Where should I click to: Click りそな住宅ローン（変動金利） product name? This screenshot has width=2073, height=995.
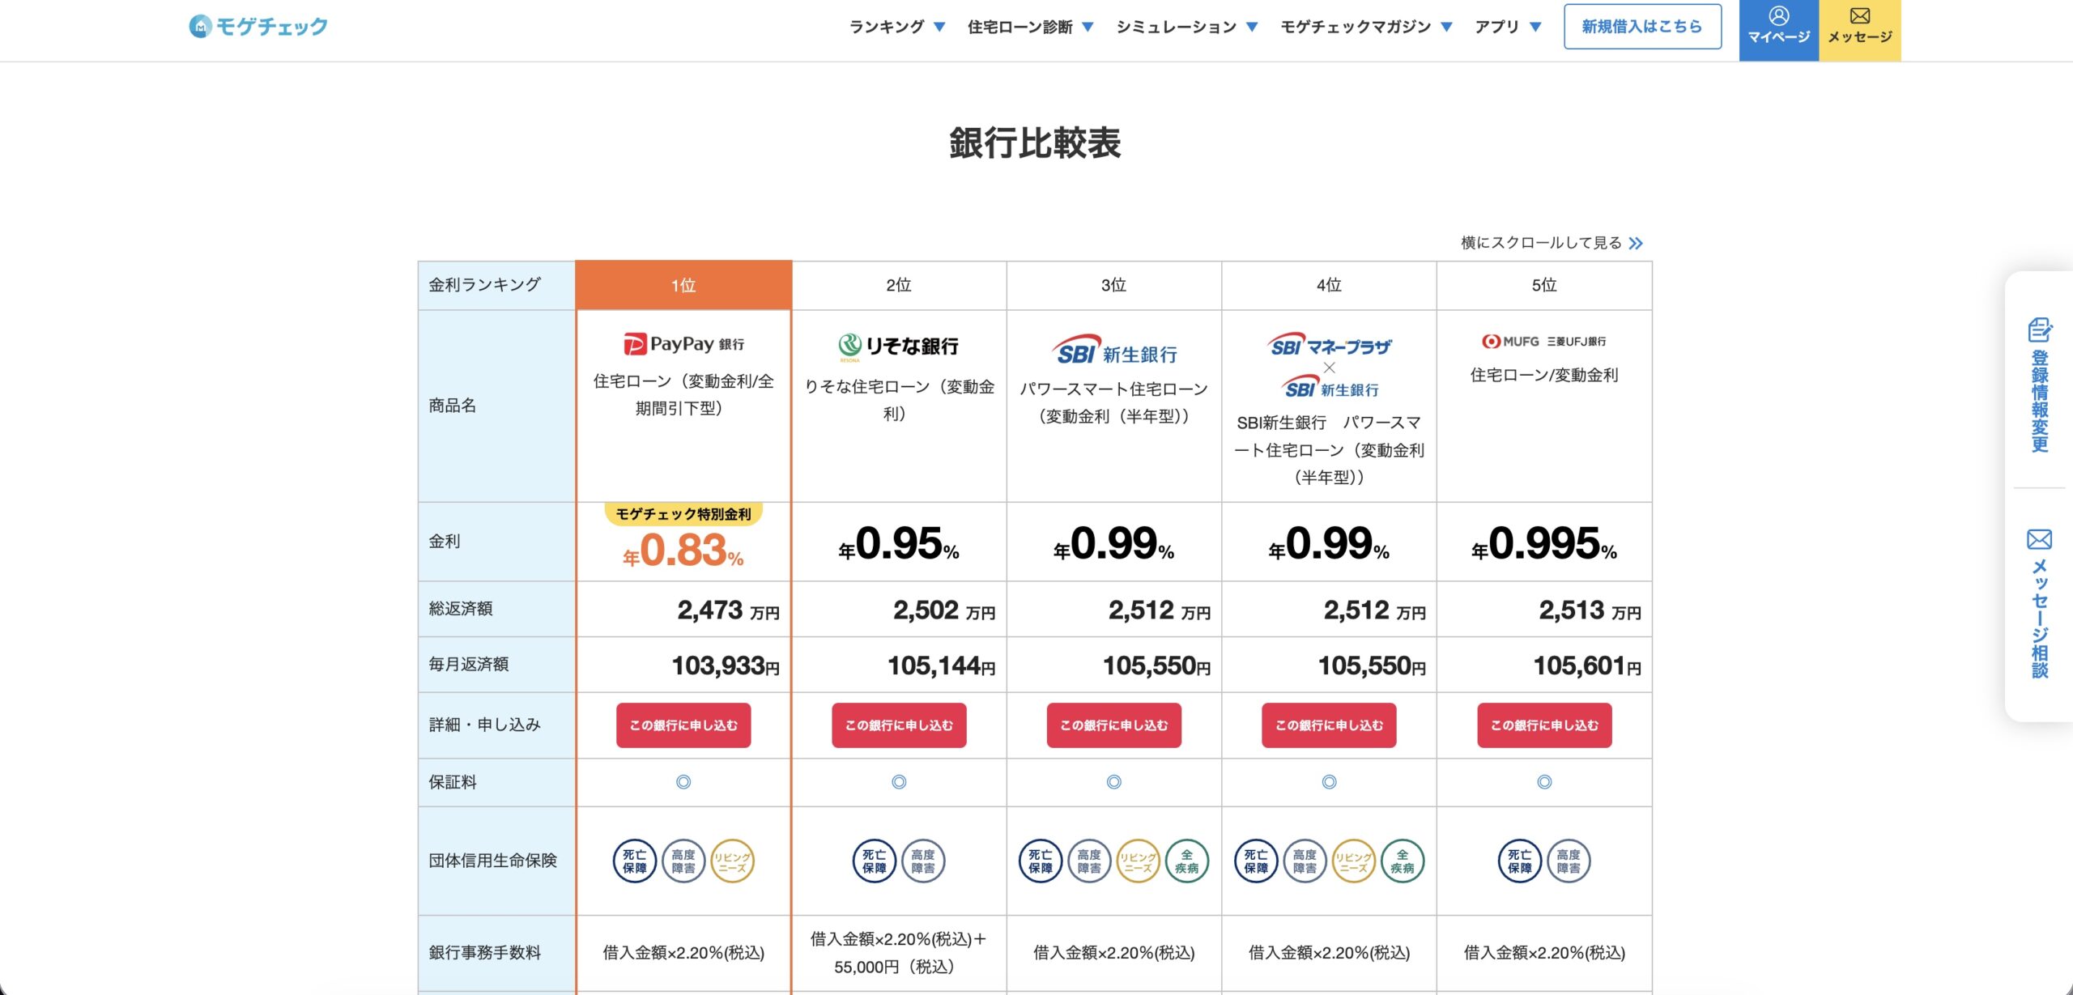[x=899, y=400]
